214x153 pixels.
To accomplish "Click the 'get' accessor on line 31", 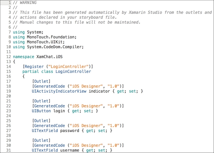I will 90,150.
